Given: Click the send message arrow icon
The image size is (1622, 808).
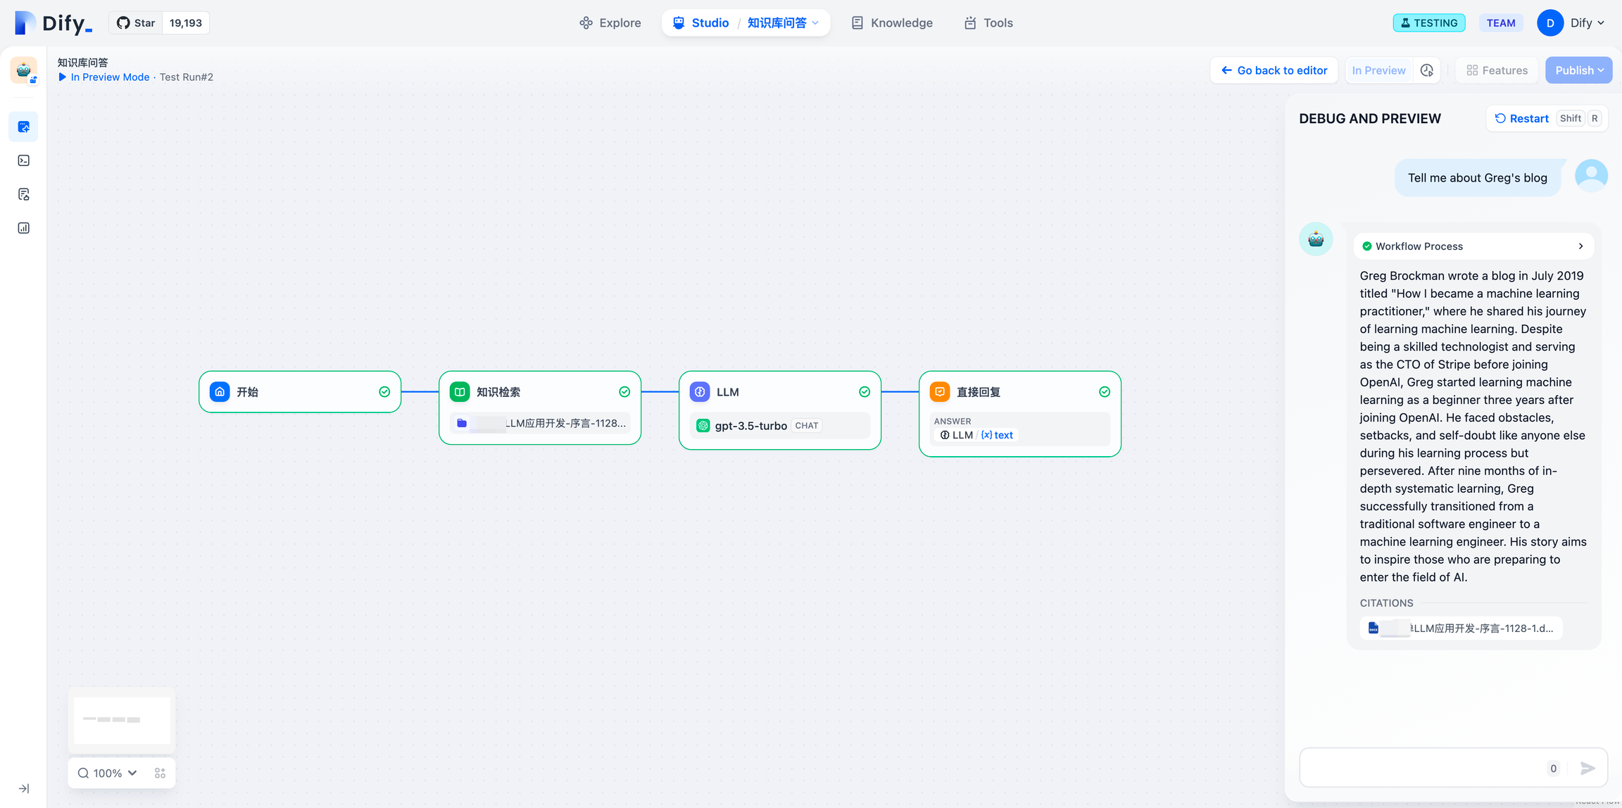Looking at the screenshot, I should (1587, 768).
